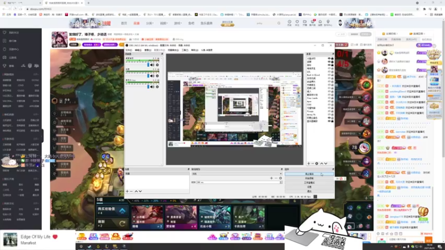Image resolution: width=445 pixels, height=250 pixels.
Task: Expand the Douyu Video nav dropdown
Action: point(164,23)
